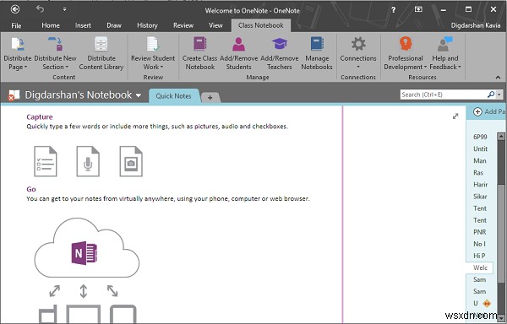Open Add/Remove Teachers

tap(280, 53)
